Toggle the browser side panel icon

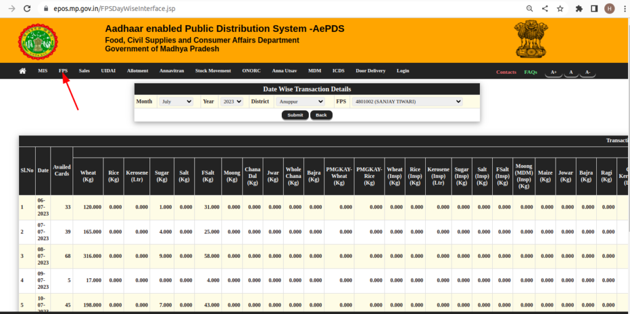[594, 9]
